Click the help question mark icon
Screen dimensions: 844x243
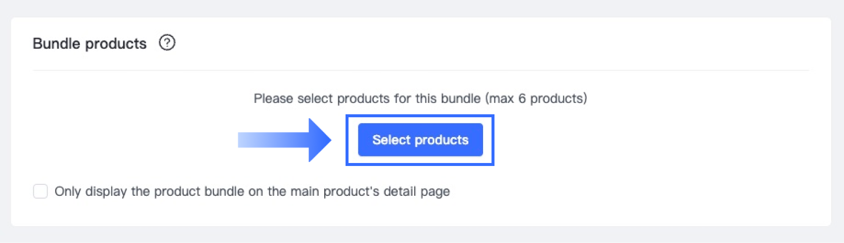pyautogui.click(x=167, y=43)
